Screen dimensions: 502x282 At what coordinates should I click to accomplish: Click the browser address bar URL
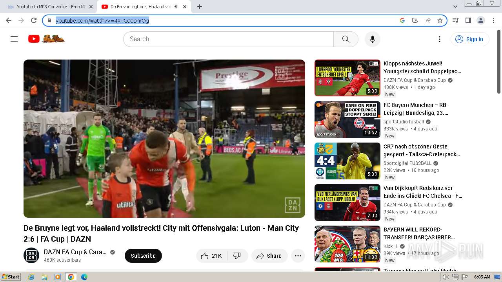coord(102,20)
